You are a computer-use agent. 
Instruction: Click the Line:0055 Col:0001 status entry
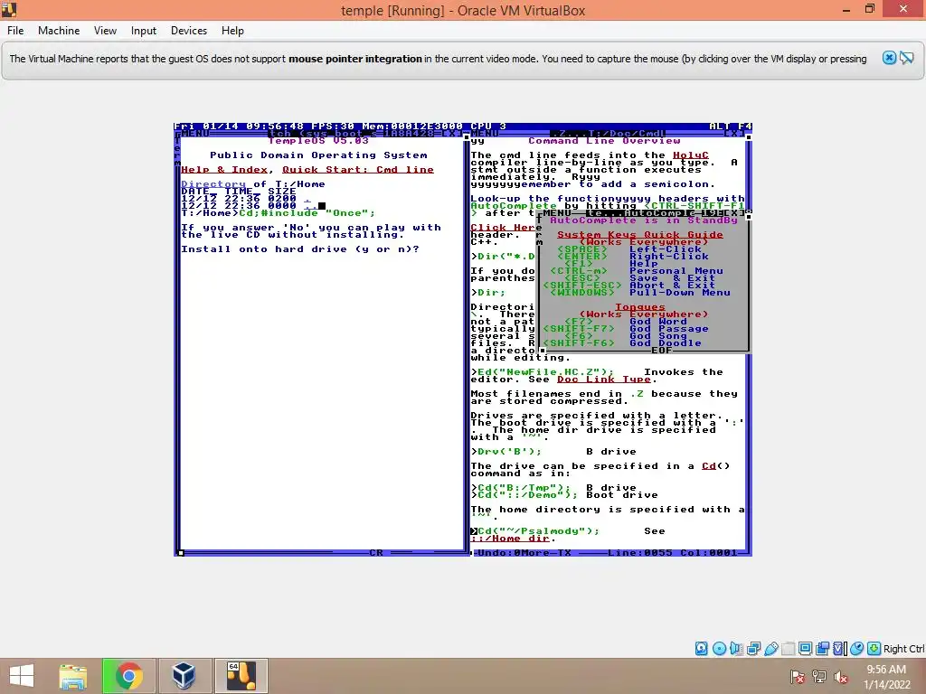[672, 553]
